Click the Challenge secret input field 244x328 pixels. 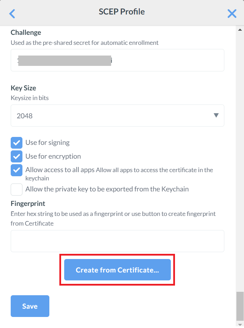coord(117,60)
